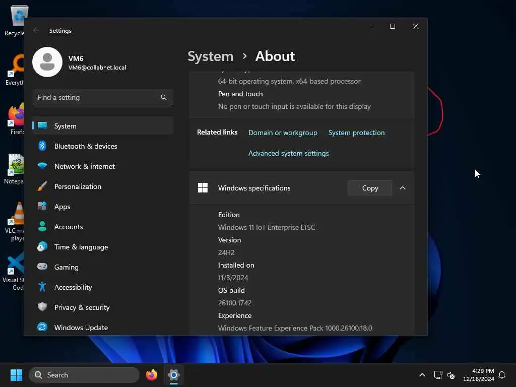The height and width of the screenshot is (387, 516).
Task: Click the VM6@collabnet.local account email
Action: click(97, 68)
